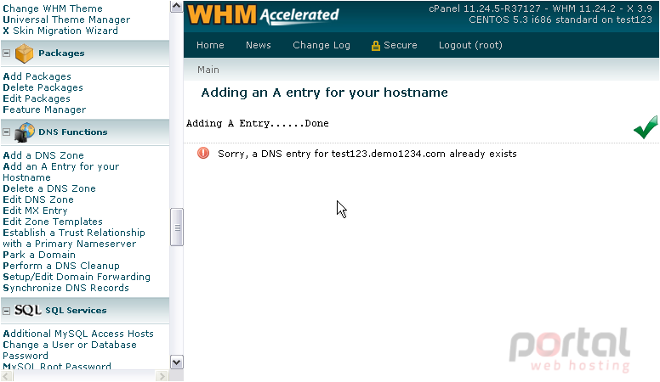The width and height of the screenshot is (660, 382).
Task: Click the Packages box icon
Action: pos(24,53)
